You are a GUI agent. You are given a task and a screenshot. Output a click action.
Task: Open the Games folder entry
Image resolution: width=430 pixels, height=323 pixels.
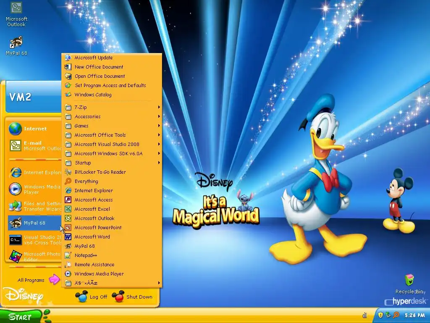tap(112, 126)
